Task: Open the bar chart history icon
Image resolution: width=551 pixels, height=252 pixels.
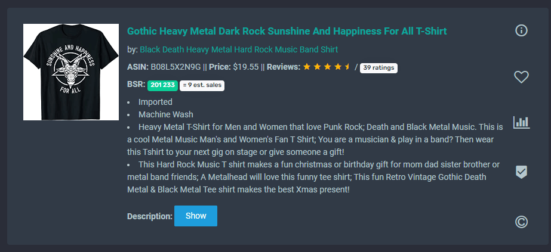Action: [521, 122]
